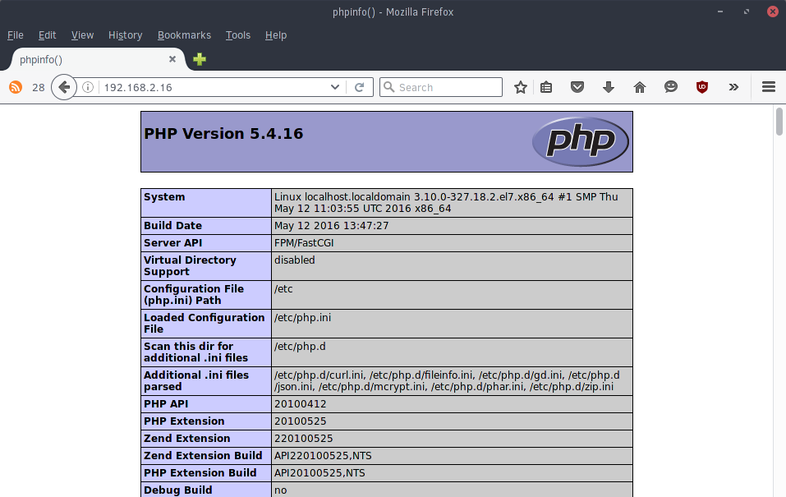Click the API220100525,NTS value

(323, 455)
